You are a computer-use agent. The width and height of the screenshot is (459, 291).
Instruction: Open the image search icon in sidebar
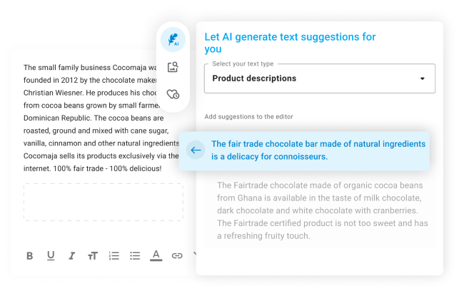(173, 67)
